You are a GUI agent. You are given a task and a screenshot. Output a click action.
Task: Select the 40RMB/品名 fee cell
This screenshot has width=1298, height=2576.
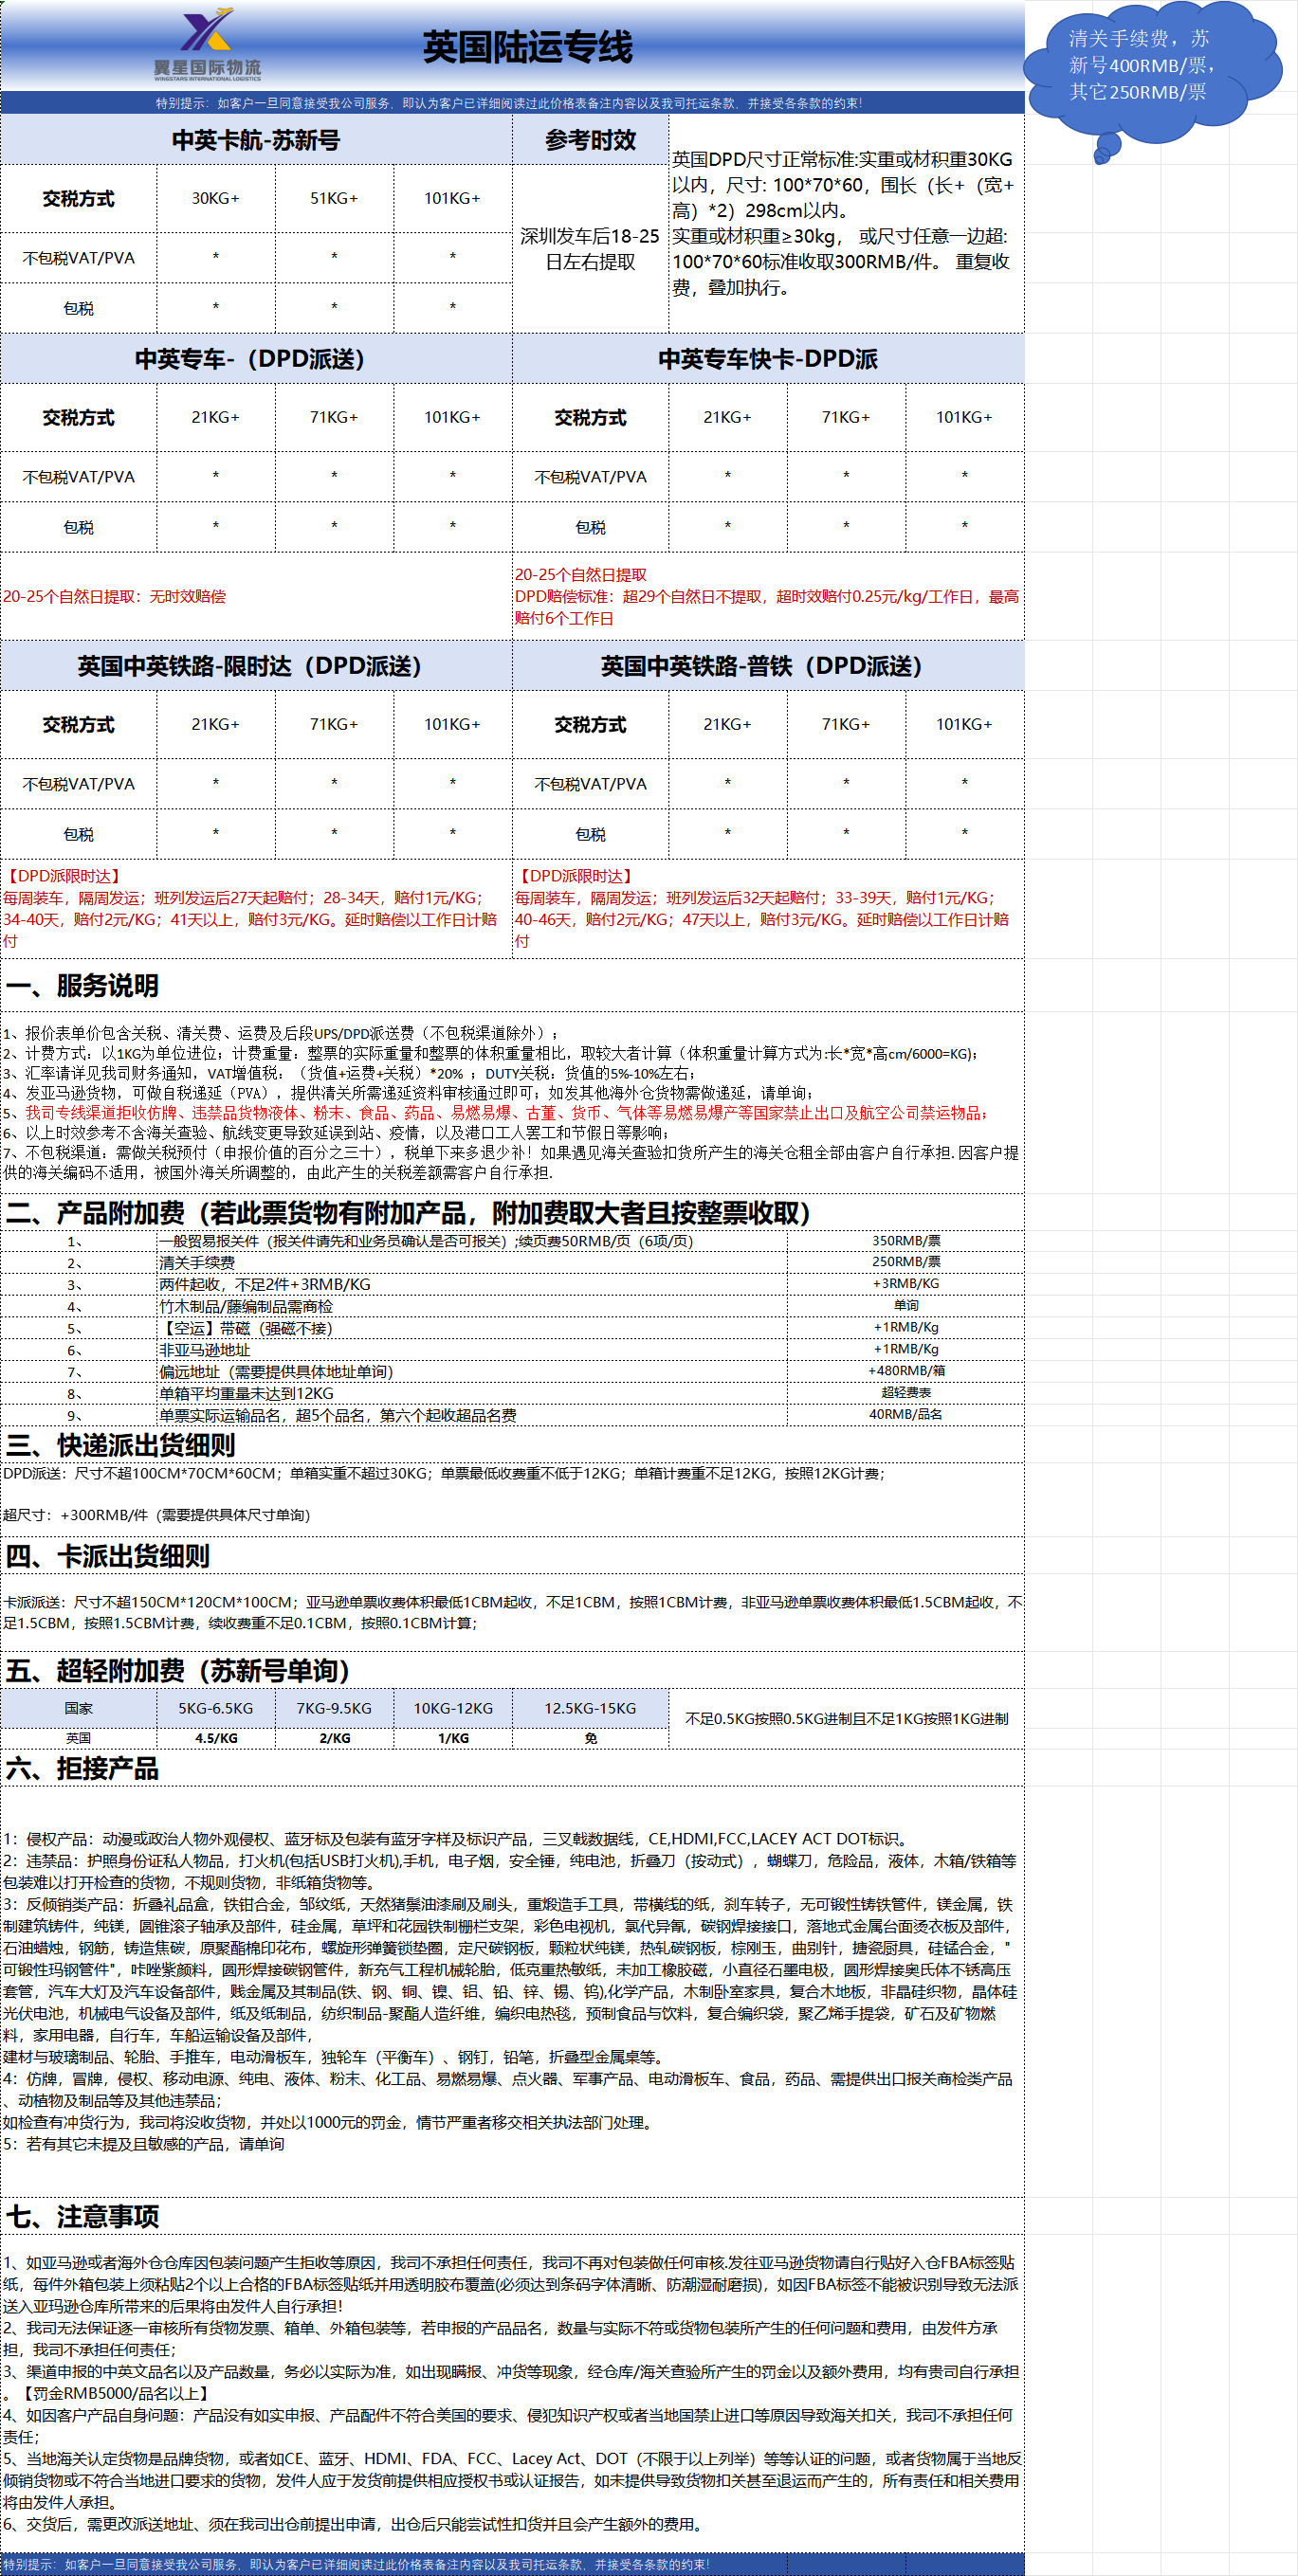(x=905, y=1415)
